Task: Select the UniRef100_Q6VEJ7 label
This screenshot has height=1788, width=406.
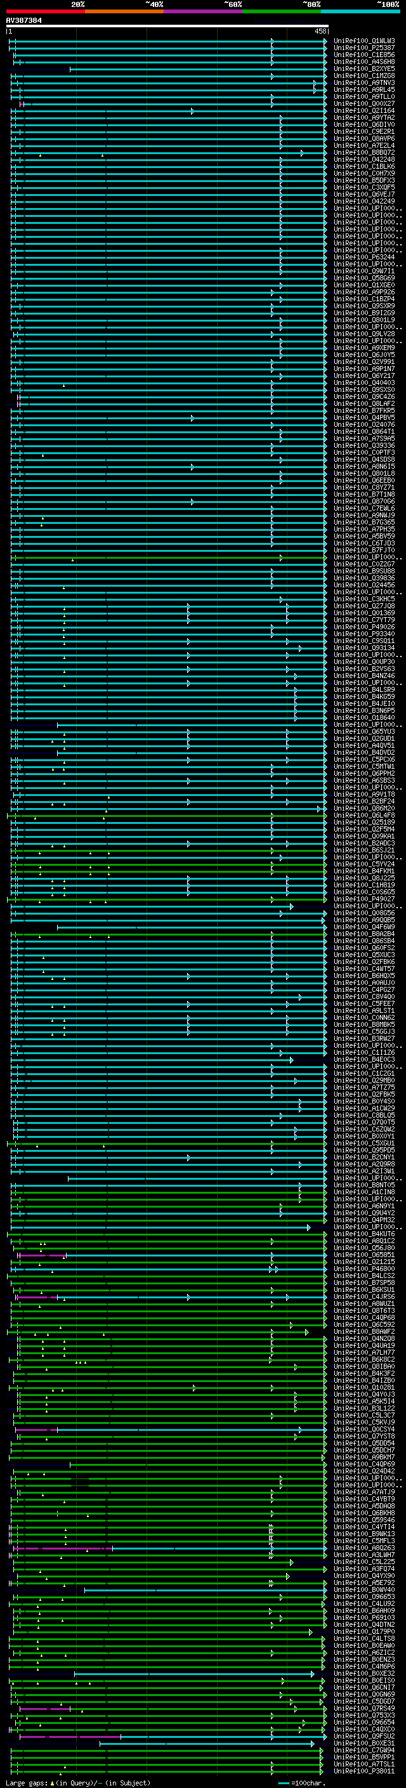Action: [x=364, y=194]
